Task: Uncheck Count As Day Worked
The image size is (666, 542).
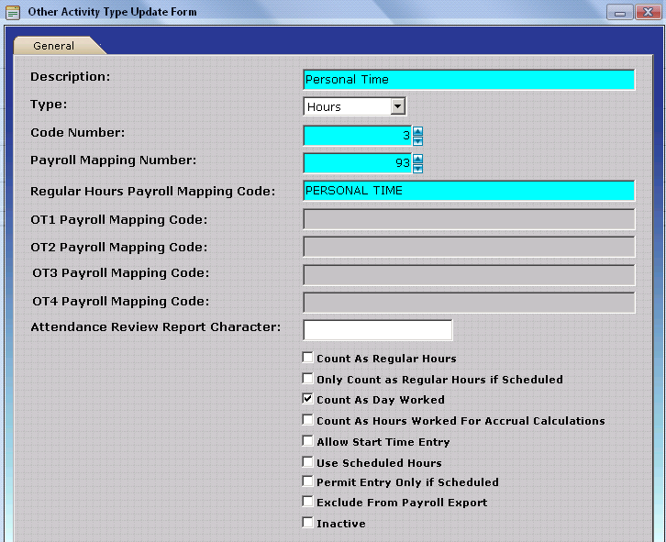Action: (308, 399)
